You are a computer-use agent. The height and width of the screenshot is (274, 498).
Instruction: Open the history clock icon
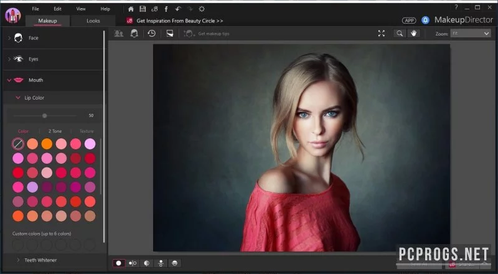(x=152, y=34)
